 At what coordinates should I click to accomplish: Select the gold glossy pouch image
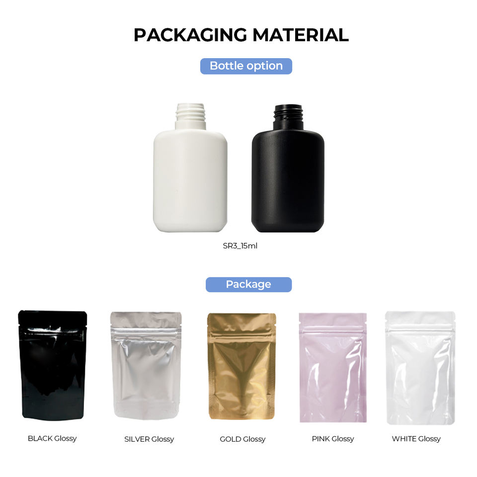click(x=241, y=366)
